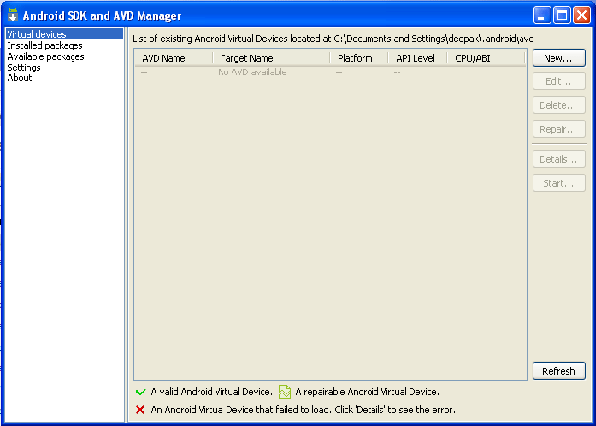Image resolution: width=596 pixels, height=426 pixels.
Task: Click the Edit... button
Action: pos(558,81)
